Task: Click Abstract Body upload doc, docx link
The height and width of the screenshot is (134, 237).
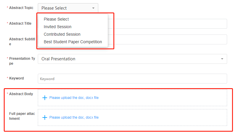Action: (x=74, y=98)
